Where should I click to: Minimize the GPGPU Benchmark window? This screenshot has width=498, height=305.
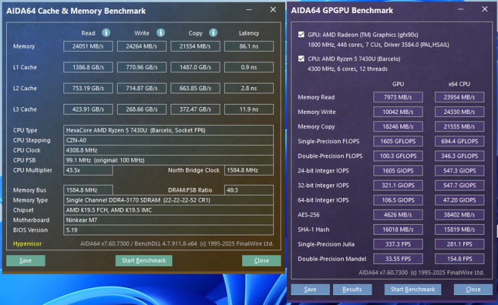click(x=461, y=9)
